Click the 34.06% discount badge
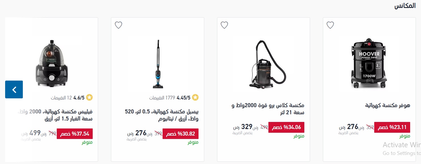 pos(286,127)
